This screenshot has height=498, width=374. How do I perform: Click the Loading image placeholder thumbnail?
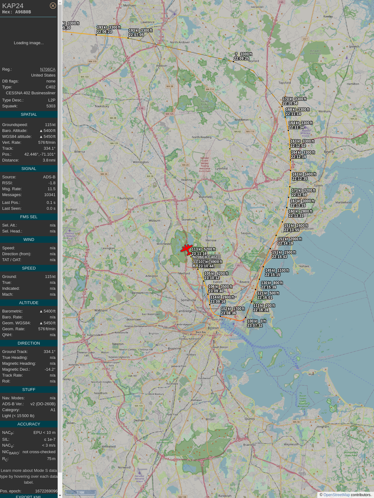coord(29,43)
